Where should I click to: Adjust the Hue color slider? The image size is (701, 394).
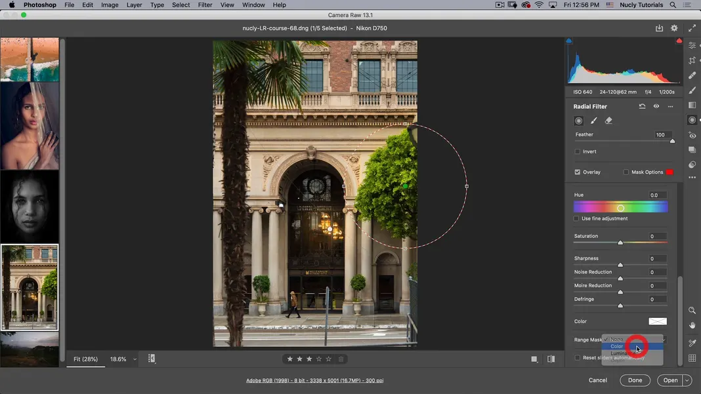(x=620, y=208)
